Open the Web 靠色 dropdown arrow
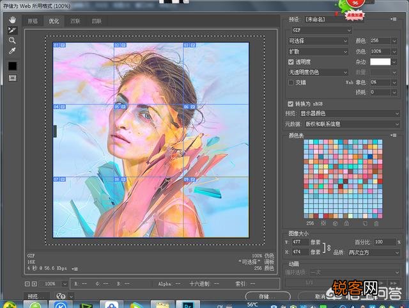 394,83
